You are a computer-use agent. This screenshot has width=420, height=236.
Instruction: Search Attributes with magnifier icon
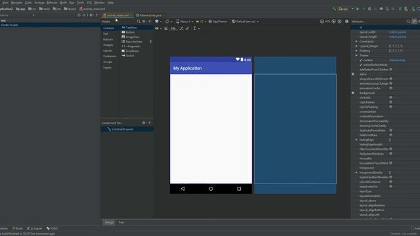pos(408,22)
